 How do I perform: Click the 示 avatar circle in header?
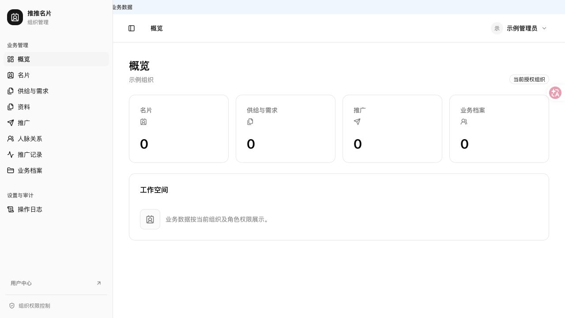click(497, 28)
